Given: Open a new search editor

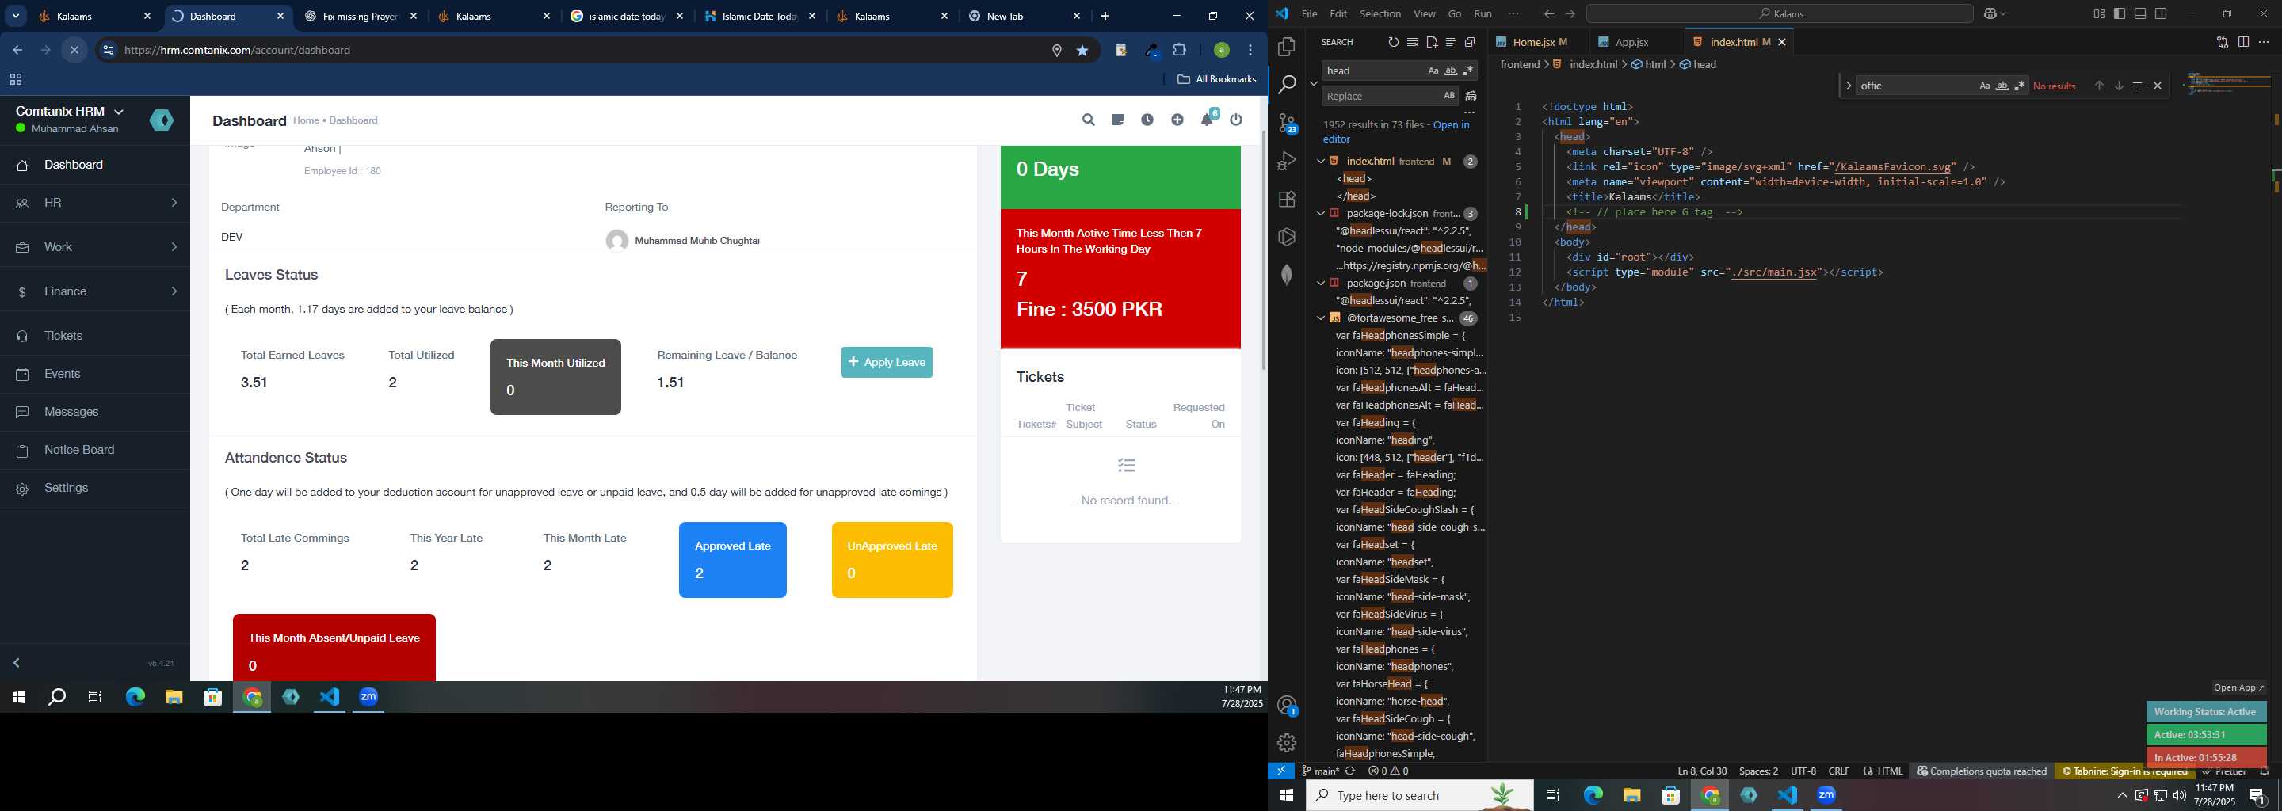Looking at the screenshot, I should (1432, 43).
